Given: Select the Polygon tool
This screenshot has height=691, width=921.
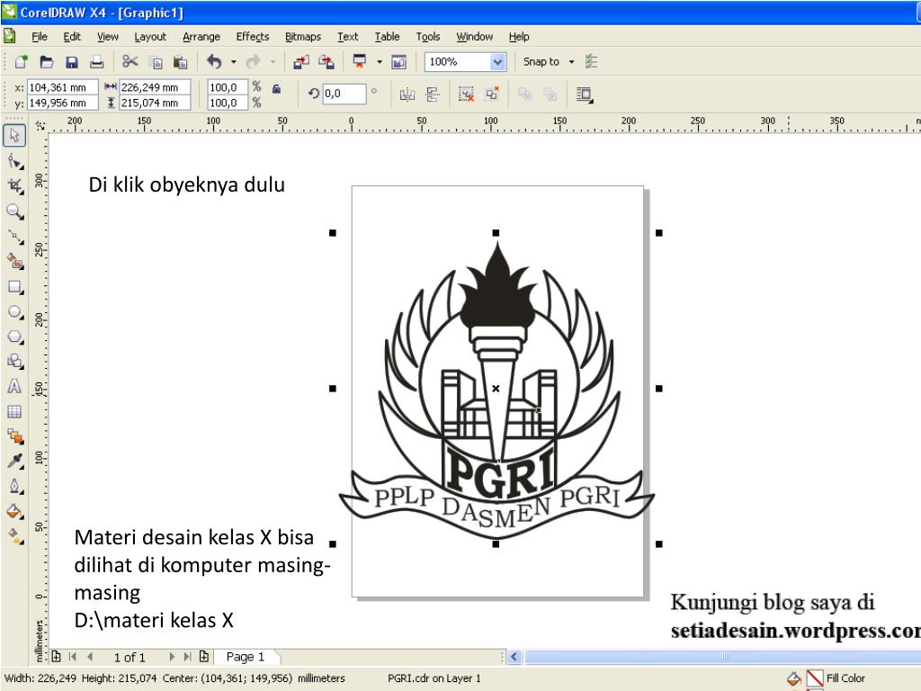Looking at the screenshot, I should [x=14, y=337].
